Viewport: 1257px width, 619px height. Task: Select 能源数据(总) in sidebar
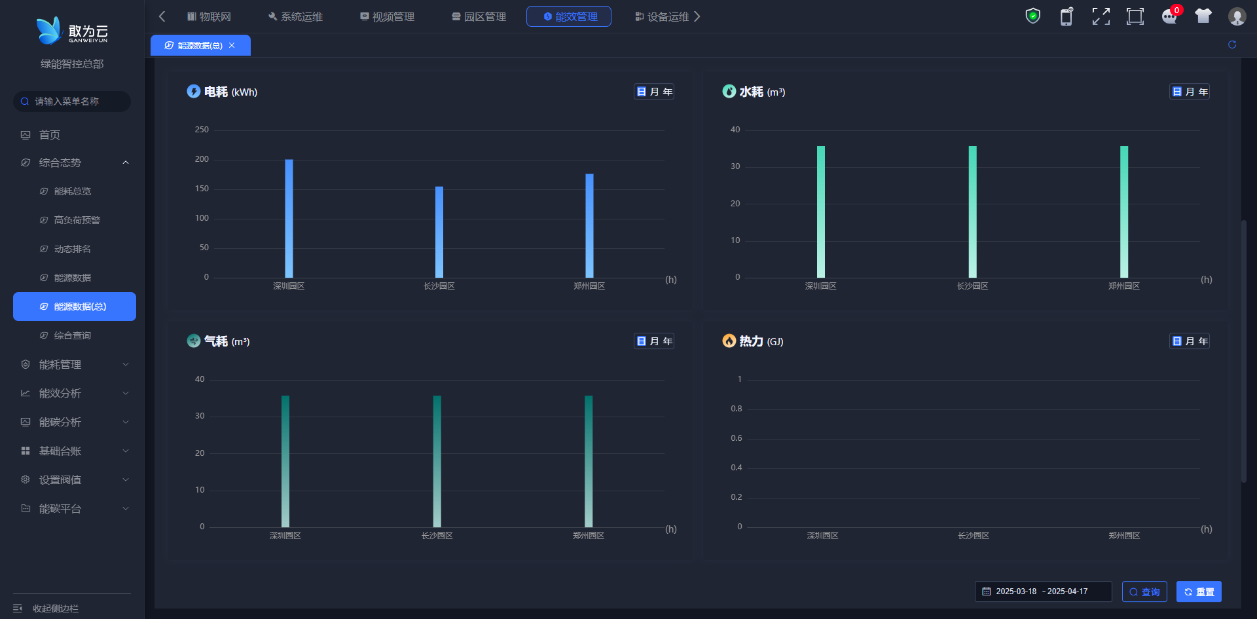point(75,307)
